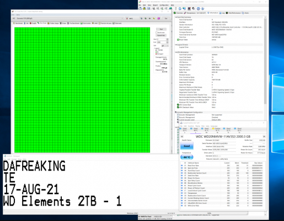Click the Good health status button

pyautogui.click(x=187, y=146)
